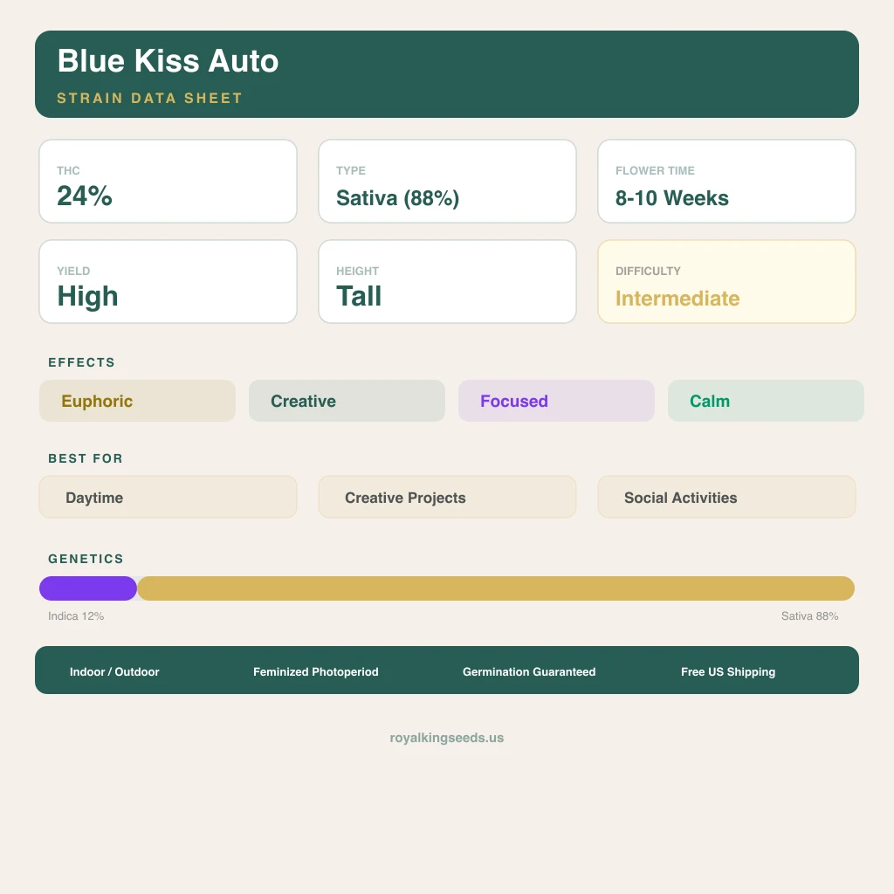Click the Indoor / Outdoor footer item

pos(114,671)
